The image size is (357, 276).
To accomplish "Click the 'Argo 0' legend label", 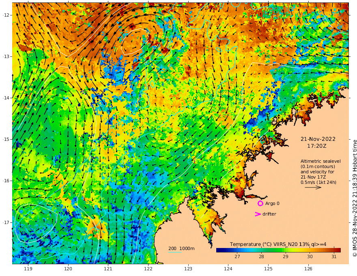I will pyautogui.click(x=272, y=203).
